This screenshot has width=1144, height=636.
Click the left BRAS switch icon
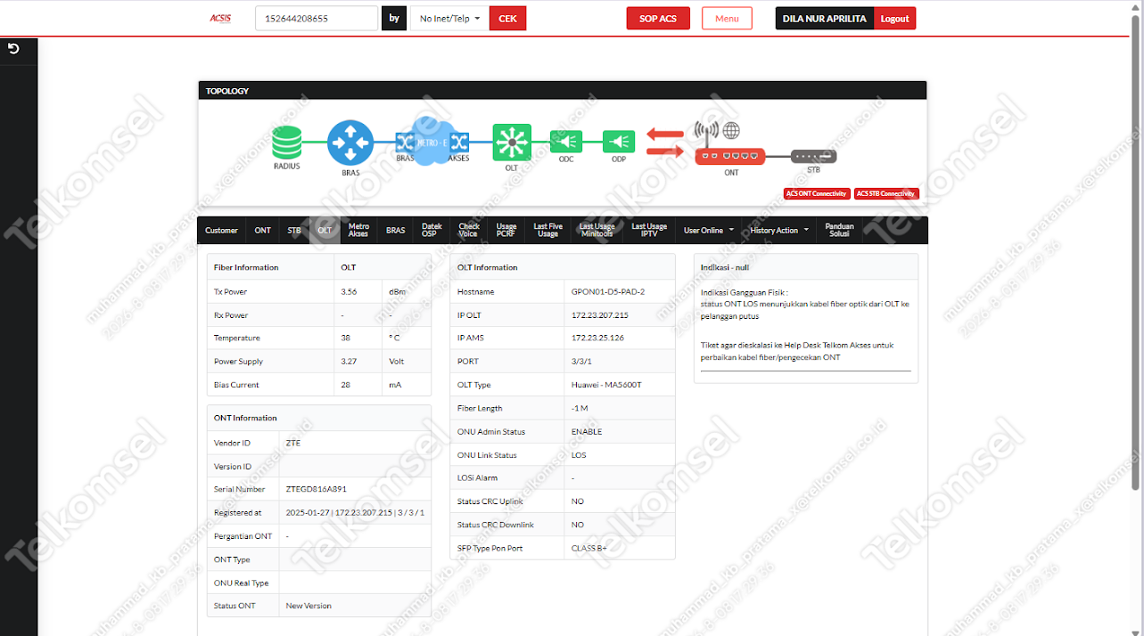pyautogui.click(x=406, y=141)
